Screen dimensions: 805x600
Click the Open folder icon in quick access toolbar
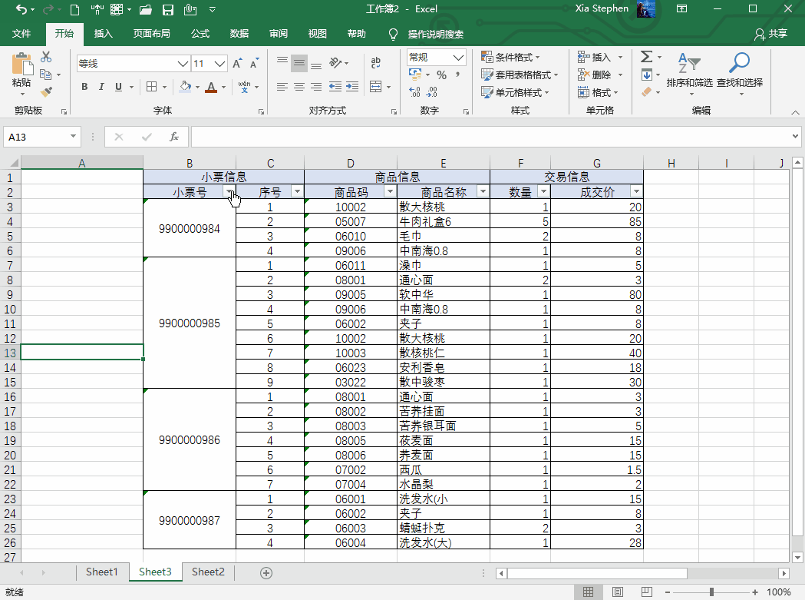pyautogui.click(x=146, y=9)
